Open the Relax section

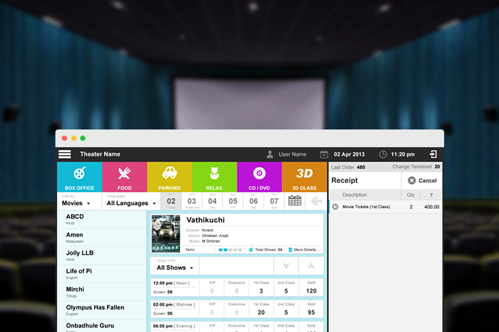point(214,177)
